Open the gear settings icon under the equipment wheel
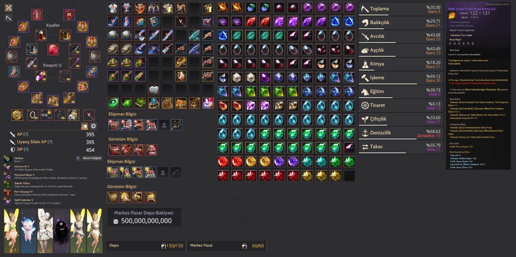The height and width of the screenshot is (257, 516). (x=93, y=126)
